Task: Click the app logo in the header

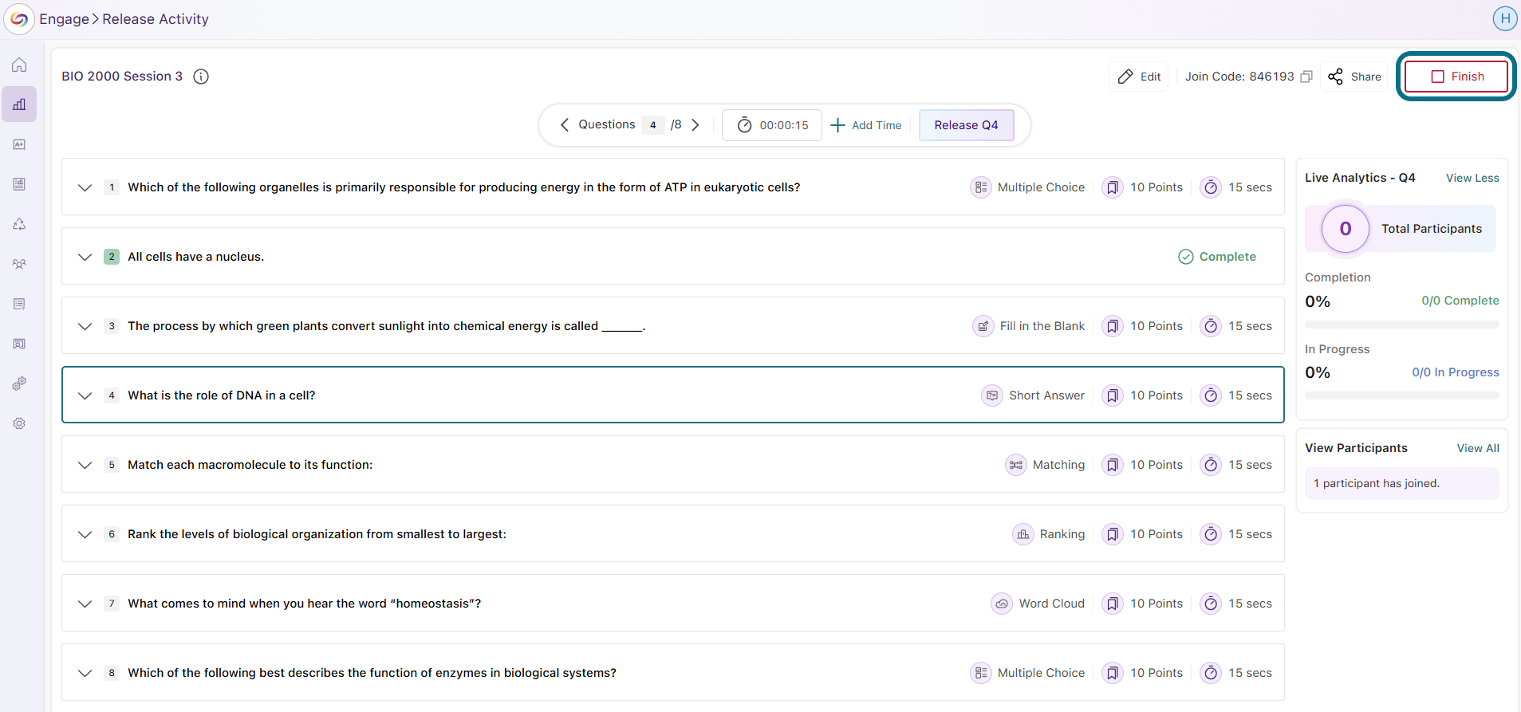Action: pos(19,19)
